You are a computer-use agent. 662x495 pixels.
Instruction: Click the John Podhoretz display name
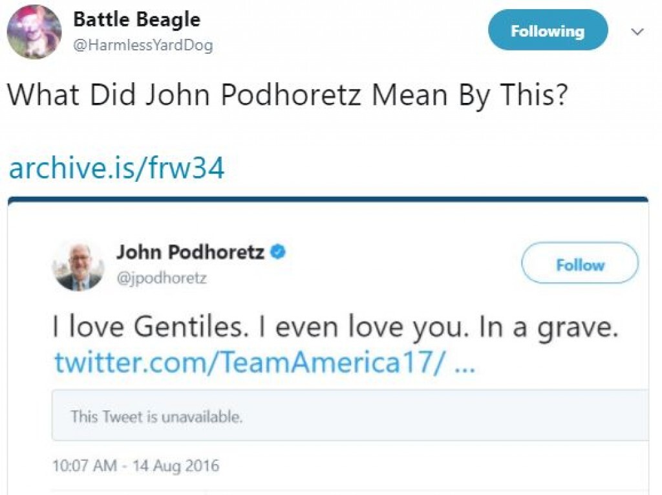190,252
